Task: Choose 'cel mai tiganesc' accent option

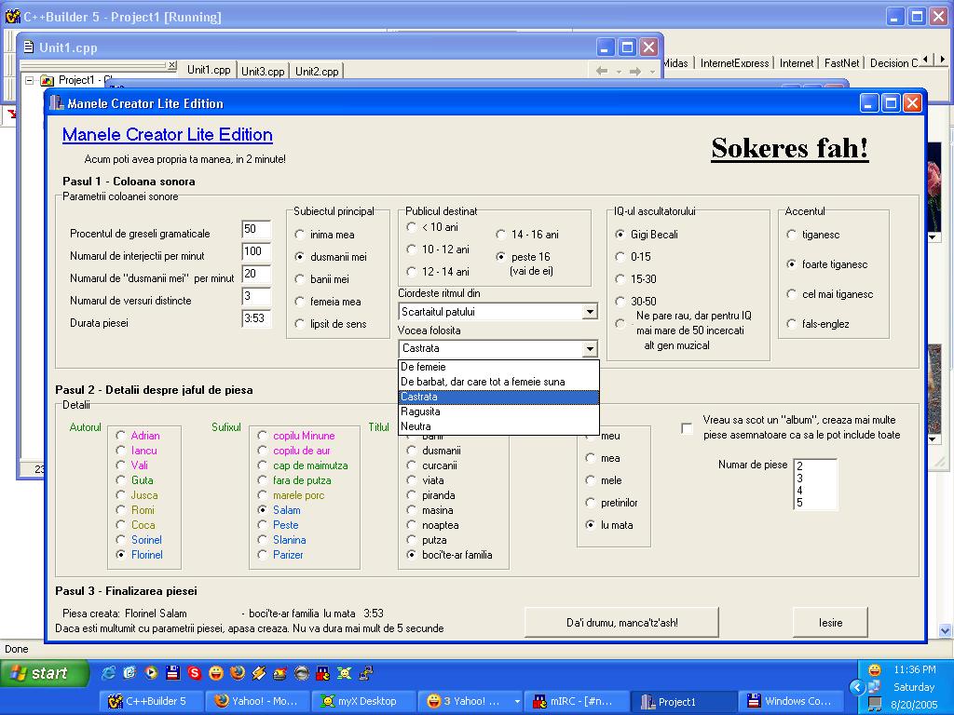Action: [x=792, y=294]
